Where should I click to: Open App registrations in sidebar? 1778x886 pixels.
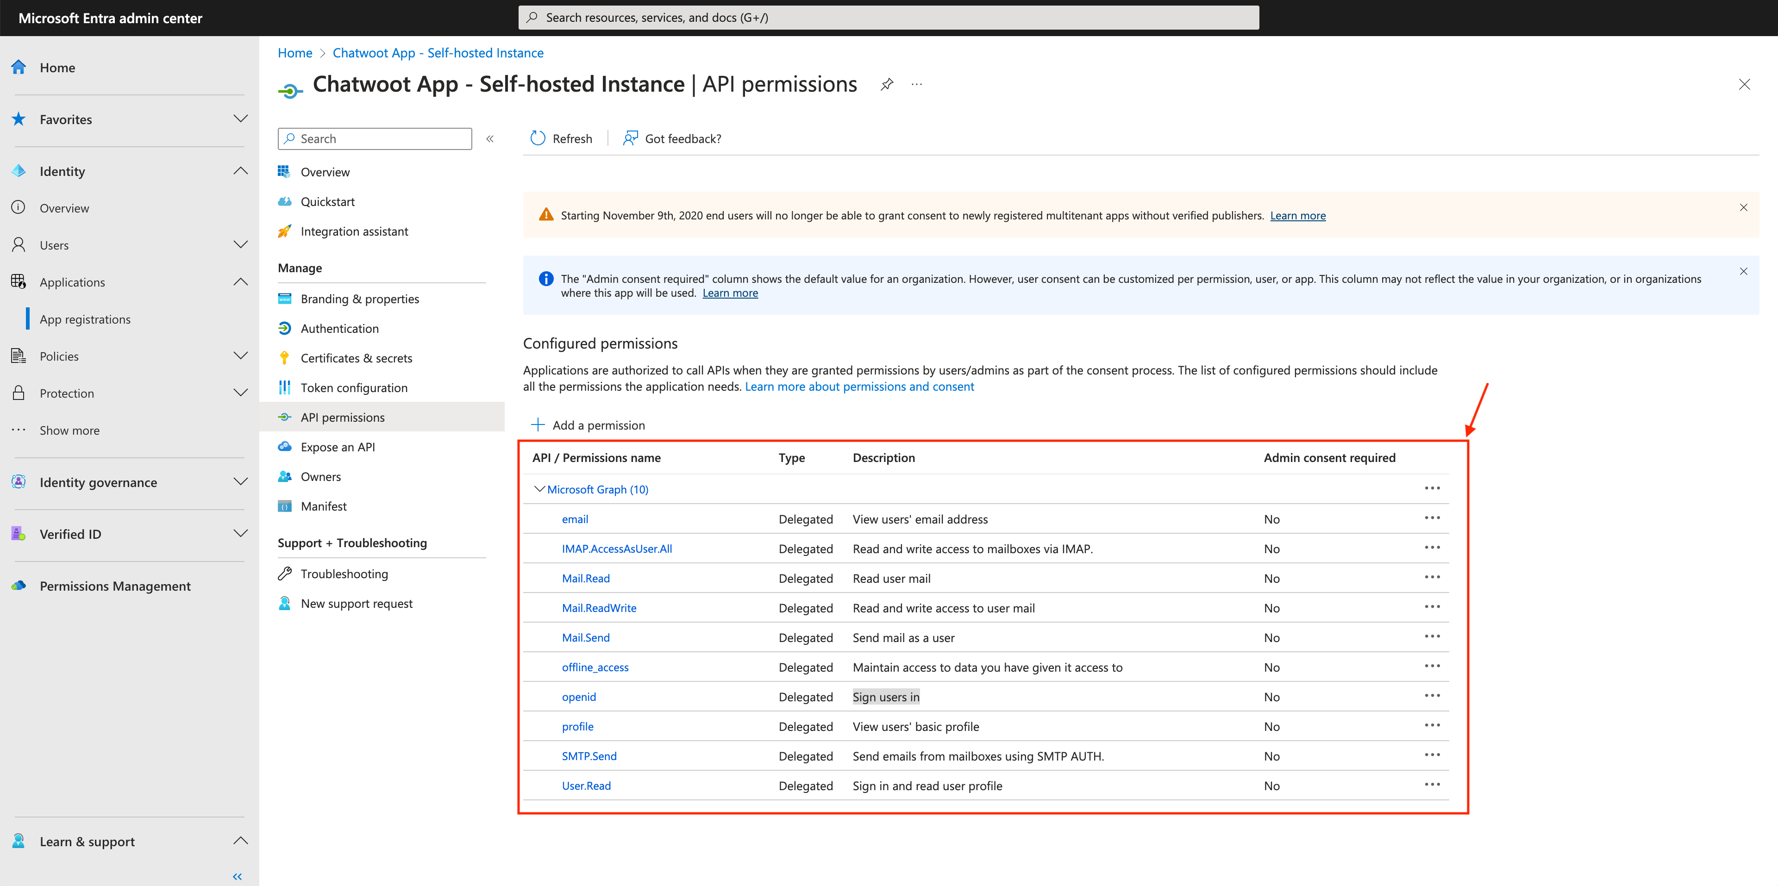(x=85, y=319)
